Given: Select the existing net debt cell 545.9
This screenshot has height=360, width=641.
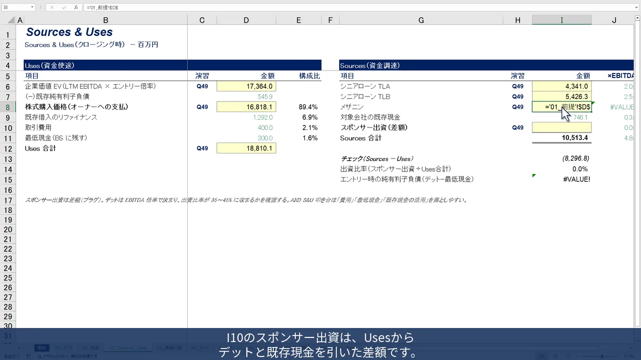Looking at the screenshot, I should pyautogui.click(x=246, y=96).
